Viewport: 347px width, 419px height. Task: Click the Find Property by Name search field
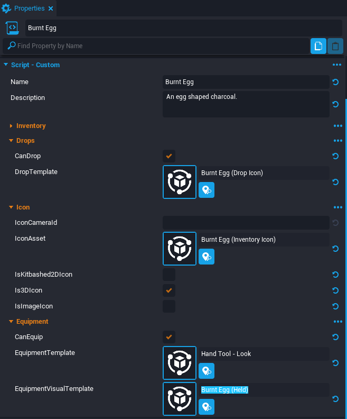158,46
